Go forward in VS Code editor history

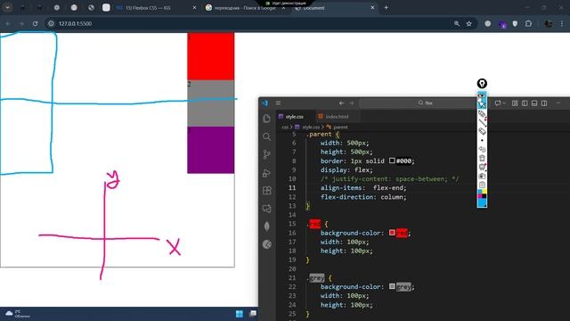[352, 103]
